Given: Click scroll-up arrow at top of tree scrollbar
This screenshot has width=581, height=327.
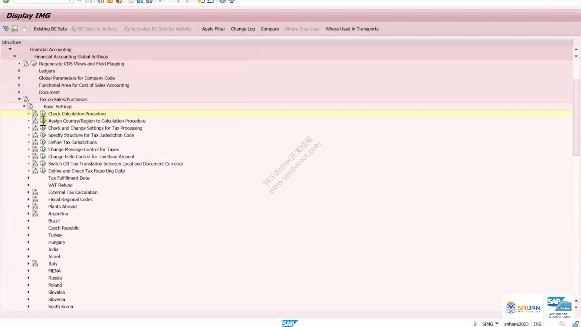Looking at the screenshot, I should click(576, 49).
